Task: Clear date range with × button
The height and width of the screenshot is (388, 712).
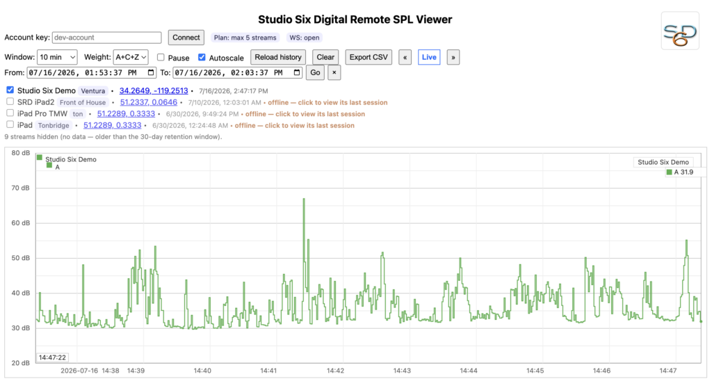Action: (334, 73)
